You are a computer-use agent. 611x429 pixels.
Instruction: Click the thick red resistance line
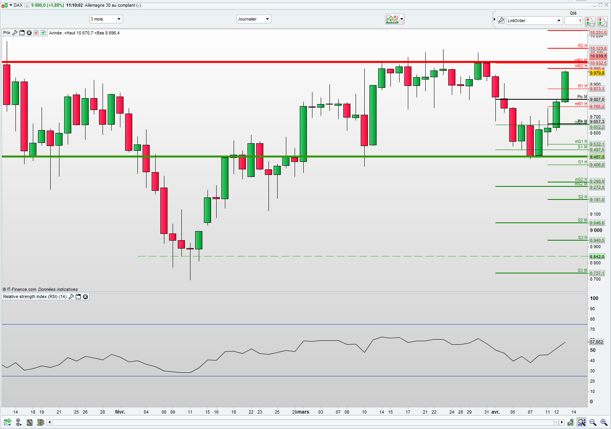tap(295, 62)
